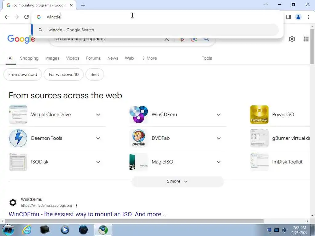Open the result options three-dot menu

pyautogui.click(x=77, y=206)
